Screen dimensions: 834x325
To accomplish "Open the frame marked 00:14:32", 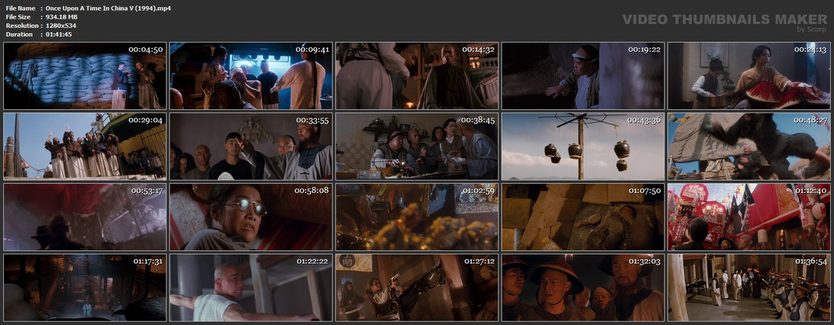I will 417,76.
